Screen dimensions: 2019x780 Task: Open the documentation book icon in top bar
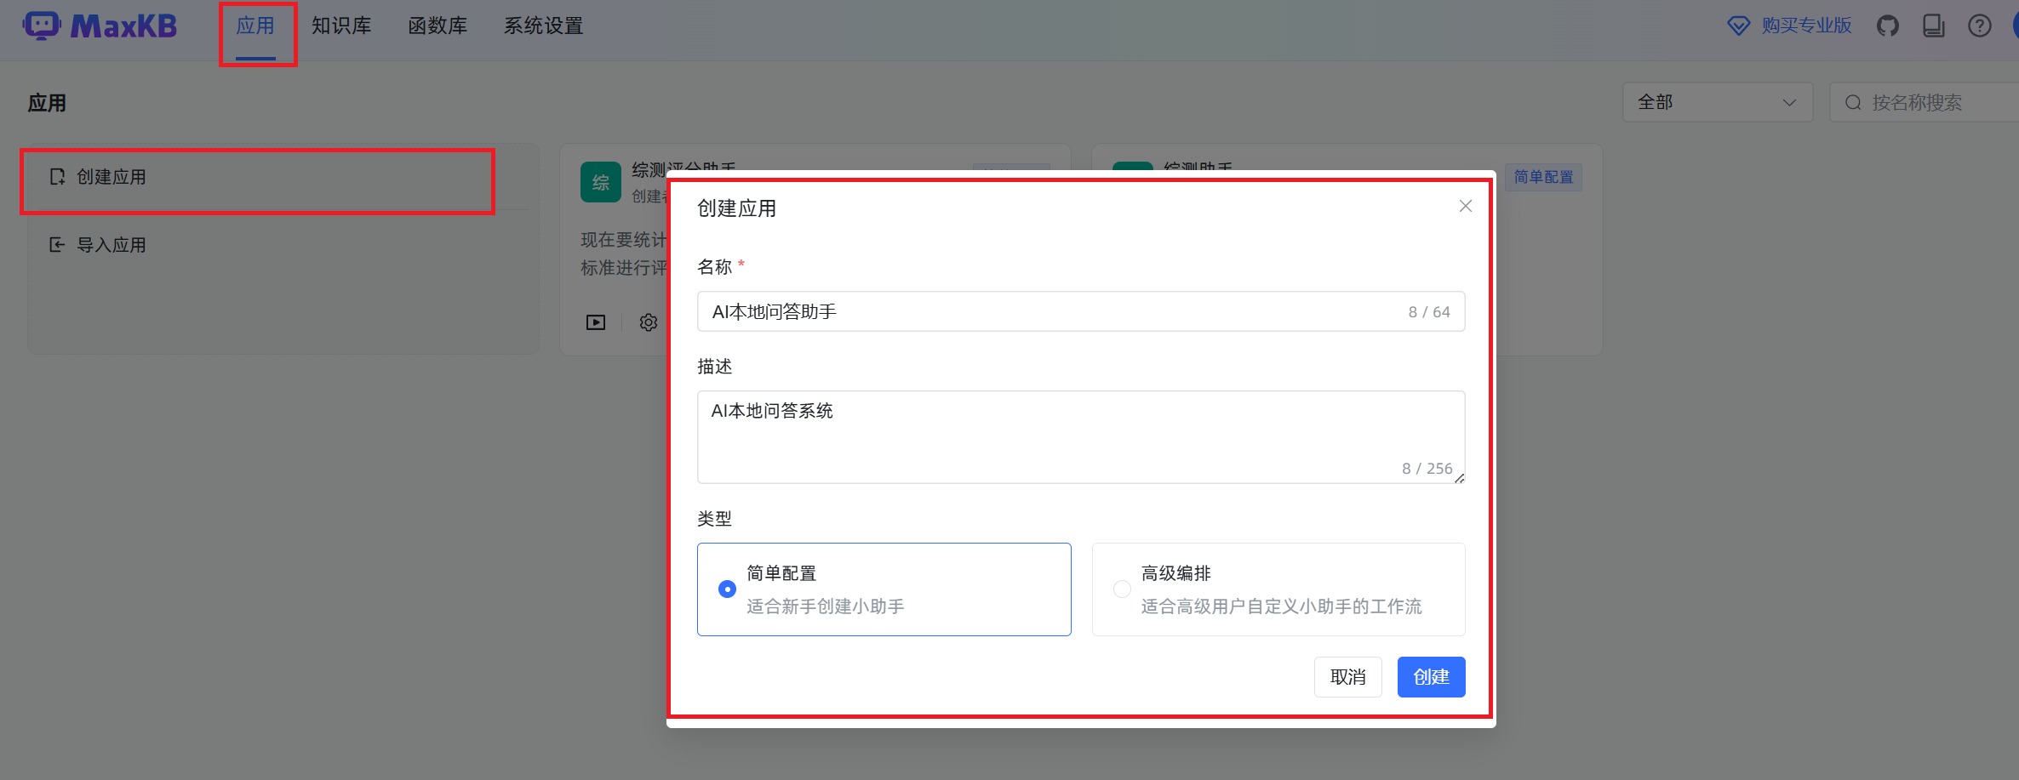1933,26
